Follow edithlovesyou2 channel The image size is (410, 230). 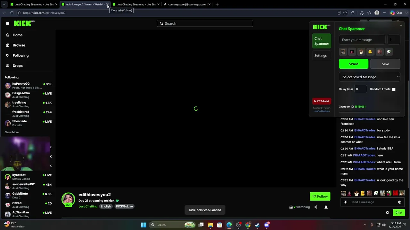(x=320, y=196)
